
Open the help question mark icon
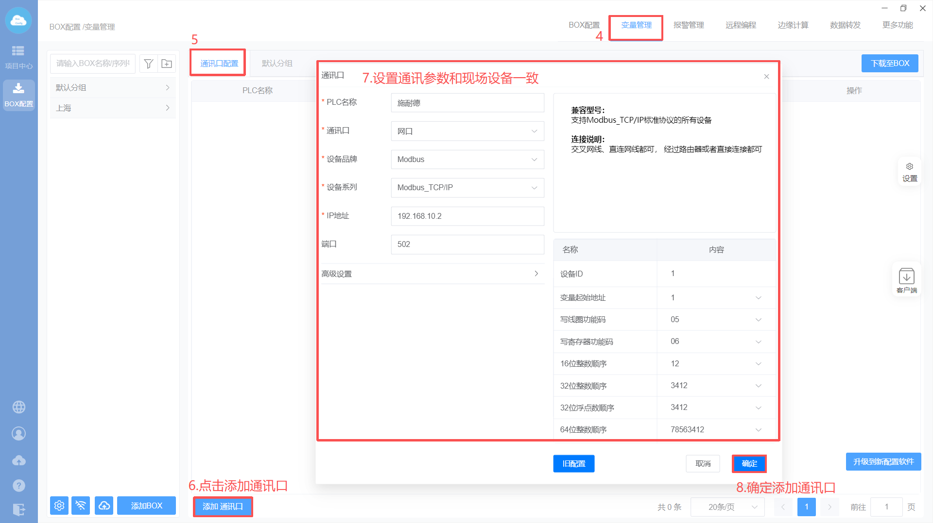[19, 485]
